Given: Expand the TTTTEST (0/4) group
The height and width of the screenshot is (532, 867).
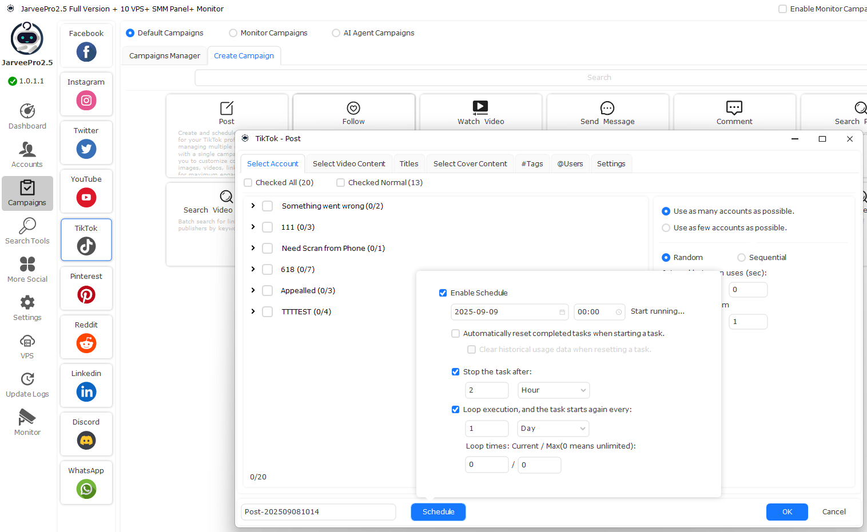Looking at the screenshot, I should click(x=253, y=311).
